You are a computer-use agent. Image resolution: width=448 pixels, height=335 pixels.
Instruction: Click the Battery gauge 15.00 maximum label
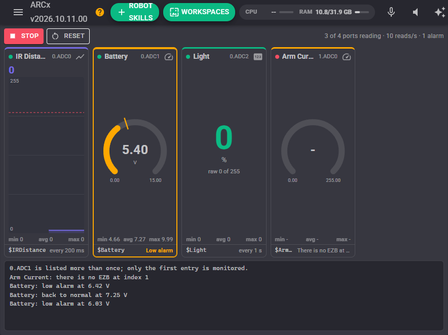click(x=155, y=180)
